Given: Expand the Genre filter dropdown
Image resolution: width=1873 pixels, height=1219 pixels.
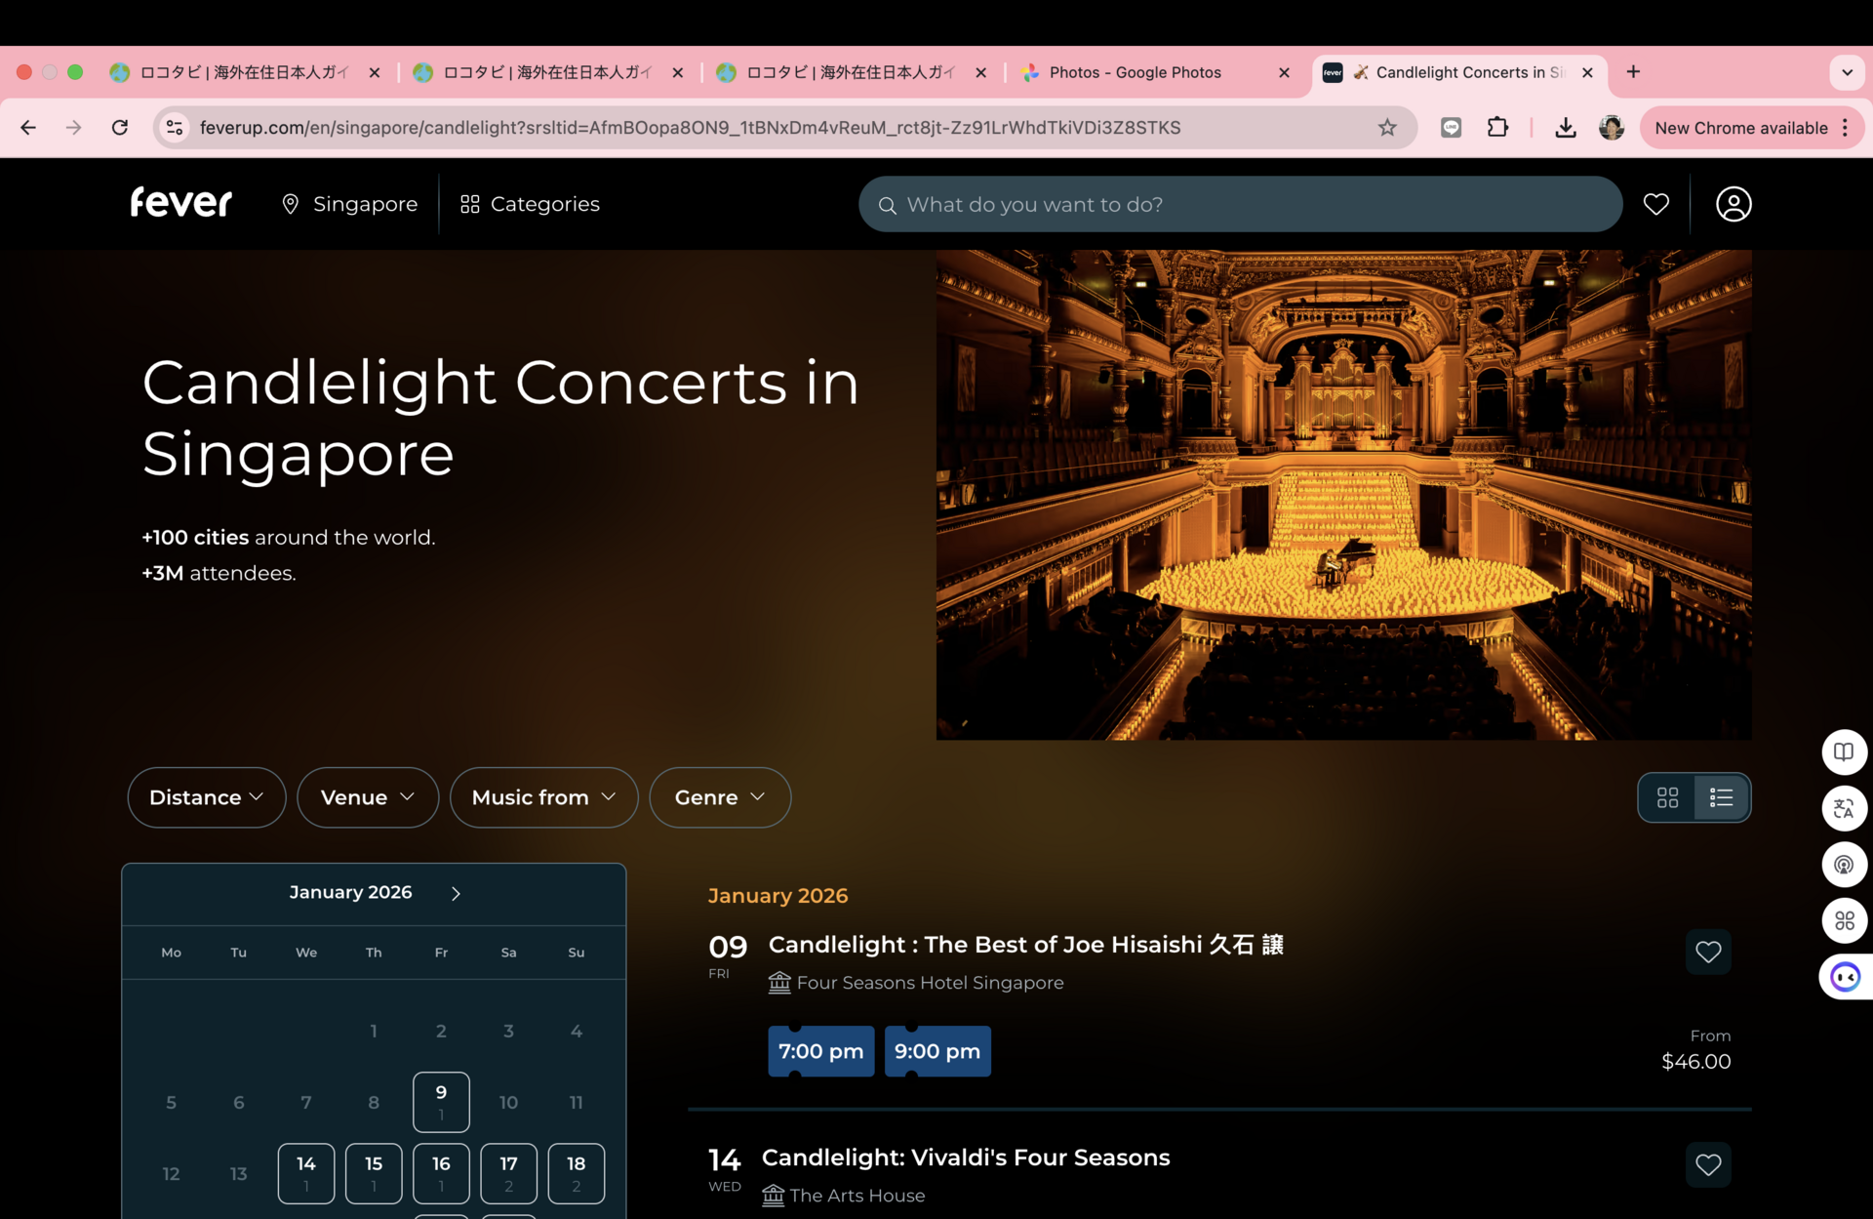Looking at the screenshot, I should tap(719, 797).
